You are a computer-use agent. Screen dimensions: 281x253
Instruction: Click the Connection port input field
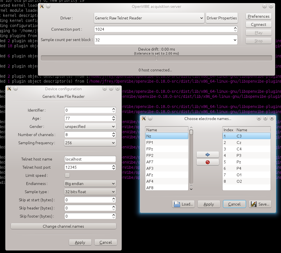[x=164, y=29]
